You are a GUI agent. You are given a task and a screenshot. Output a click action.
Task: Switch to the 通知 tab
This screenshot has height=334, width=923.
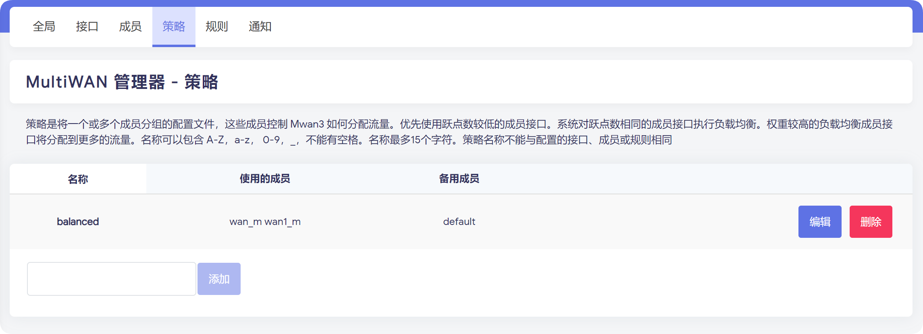(260, 27)
